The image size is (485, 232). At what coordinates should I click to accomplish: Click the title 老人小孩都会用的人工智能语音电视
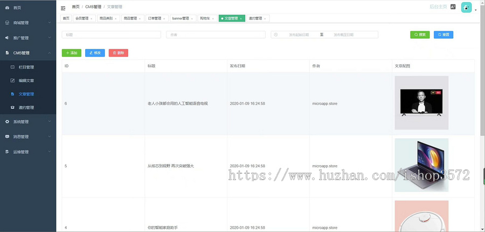(178, 104)
